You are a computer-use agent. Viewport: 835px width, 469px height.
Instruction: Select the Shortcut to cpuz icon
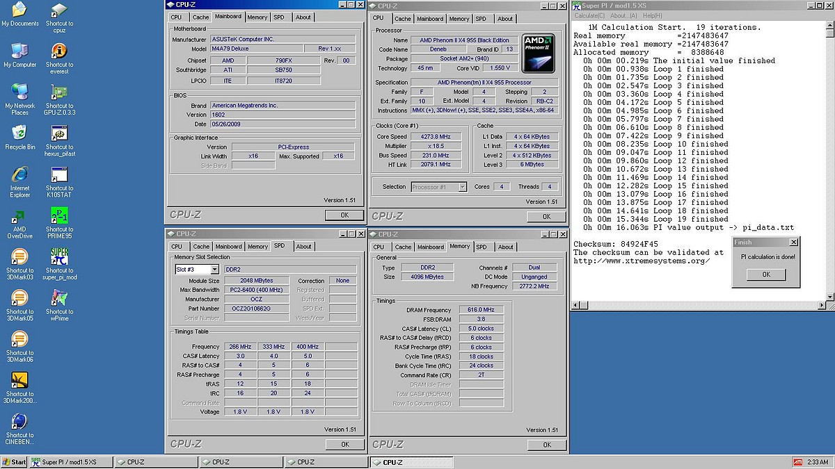60,18
